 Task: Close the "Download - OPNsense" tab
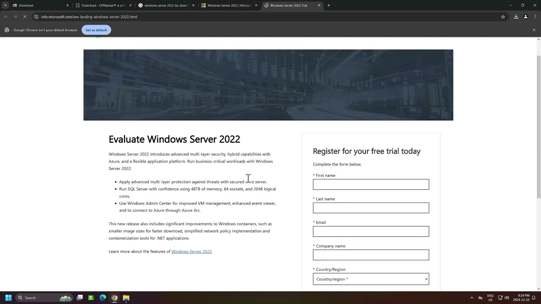(x=130, y=5)
